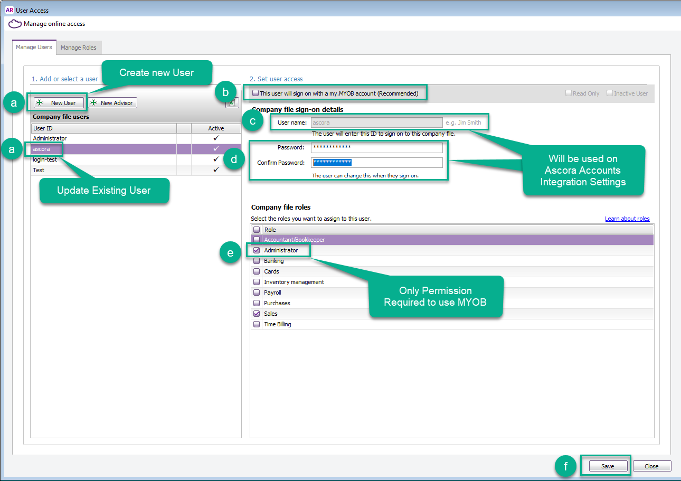
Task: Save the user access changes
Action: [x=607, y=466]
